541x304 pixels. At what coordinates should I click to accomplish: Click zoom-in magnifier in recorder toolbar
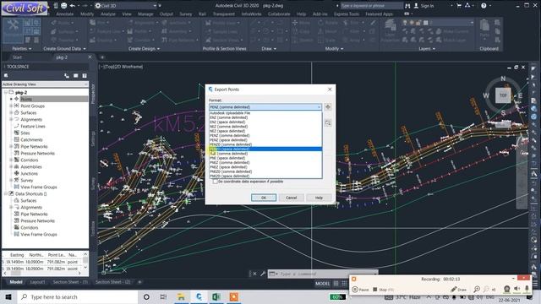pos(477,290)
